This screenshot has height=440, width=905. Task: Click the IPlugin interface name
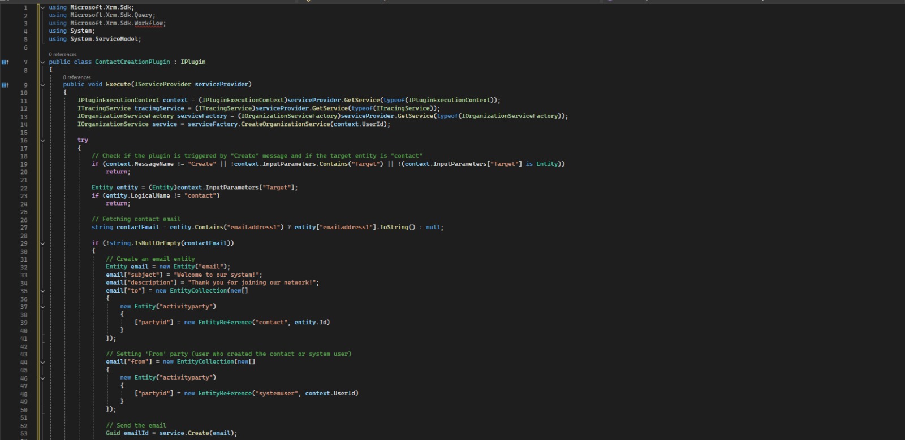tap(193, 62)
